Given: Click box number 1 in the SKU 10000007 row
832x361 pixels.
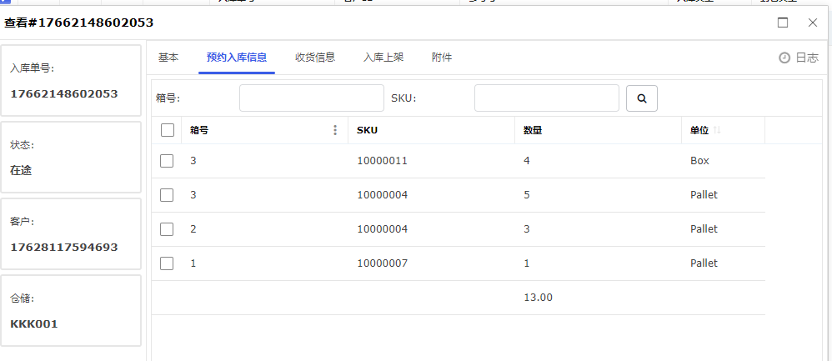Looking at the screenshot, I should tap(193, 263).
